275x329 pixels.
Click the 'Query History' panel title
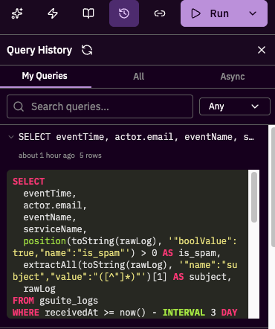point(39,50)
